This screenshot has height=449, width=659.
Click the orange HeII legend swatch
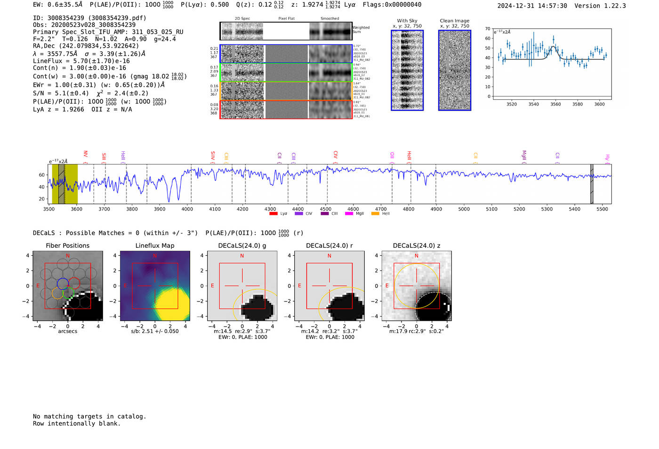(x=375, y=213)
